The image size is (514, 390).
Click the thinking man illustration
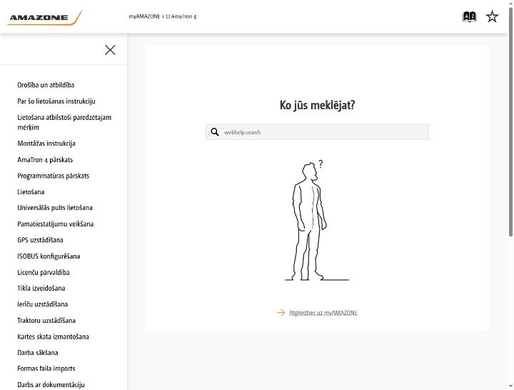(313, 221)
